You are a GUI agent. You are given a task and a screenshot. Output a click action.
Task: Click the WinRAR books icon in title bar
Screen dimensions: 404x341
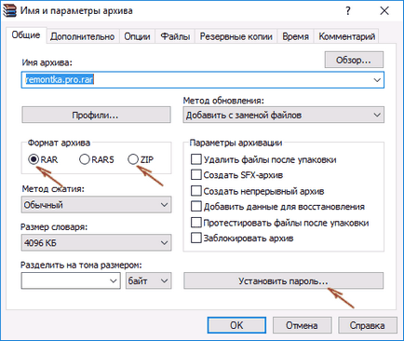[x=9, y=11]
